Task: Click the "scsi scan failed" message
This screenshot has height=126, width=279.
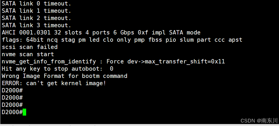Action: tap(30, 47)
